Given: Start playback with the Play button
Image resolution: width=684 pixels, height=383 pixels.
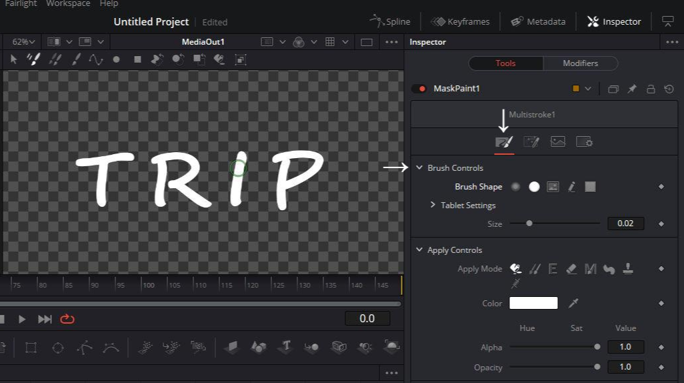Looking at the screenshot, I should click(22, 319).
